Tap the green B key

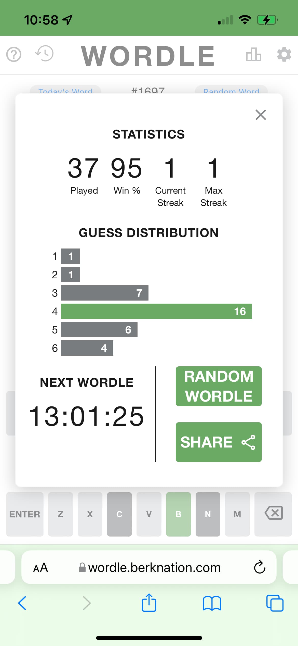178,514
